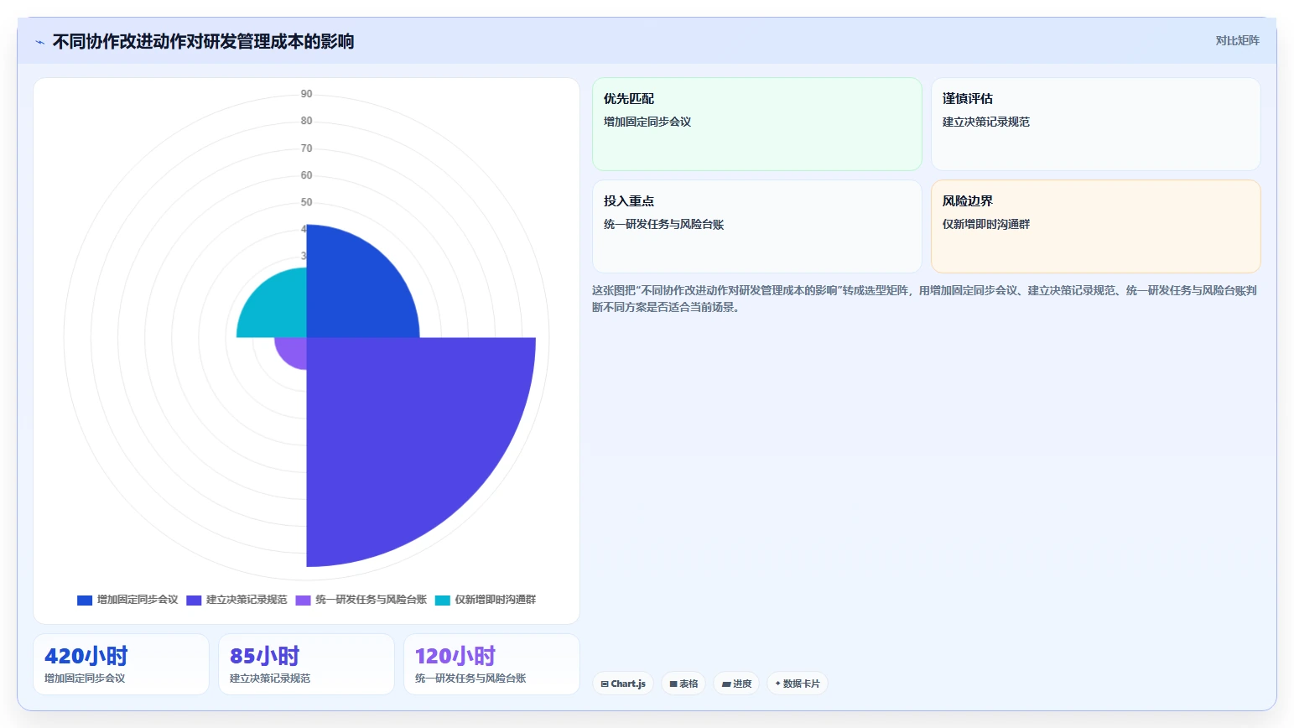Click 仅新增即时沟通群 text in 风险边界 card
This screenshot has height=728, width=1294.
(x=986, y=224)
